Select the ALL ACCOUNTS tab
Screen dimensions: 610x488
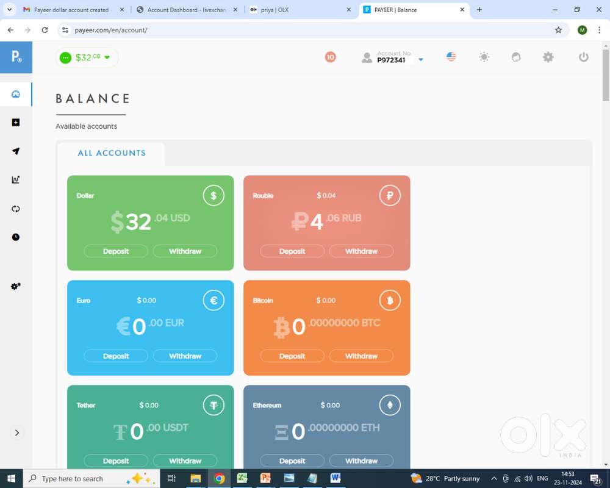pos(112,153)
